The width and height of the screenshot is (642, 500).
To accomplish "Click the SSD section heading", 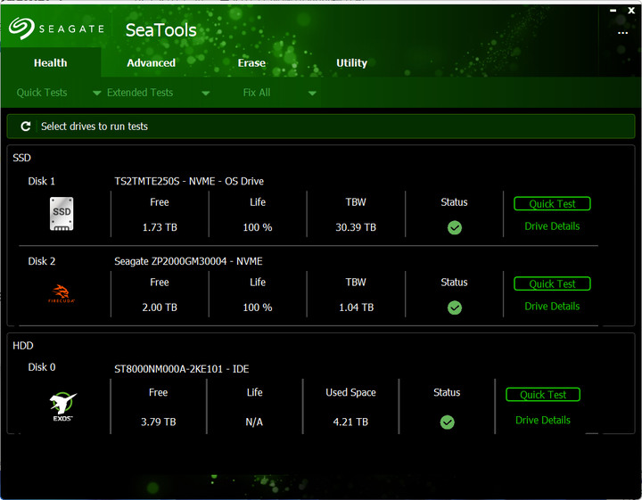I will pos(21,158).
